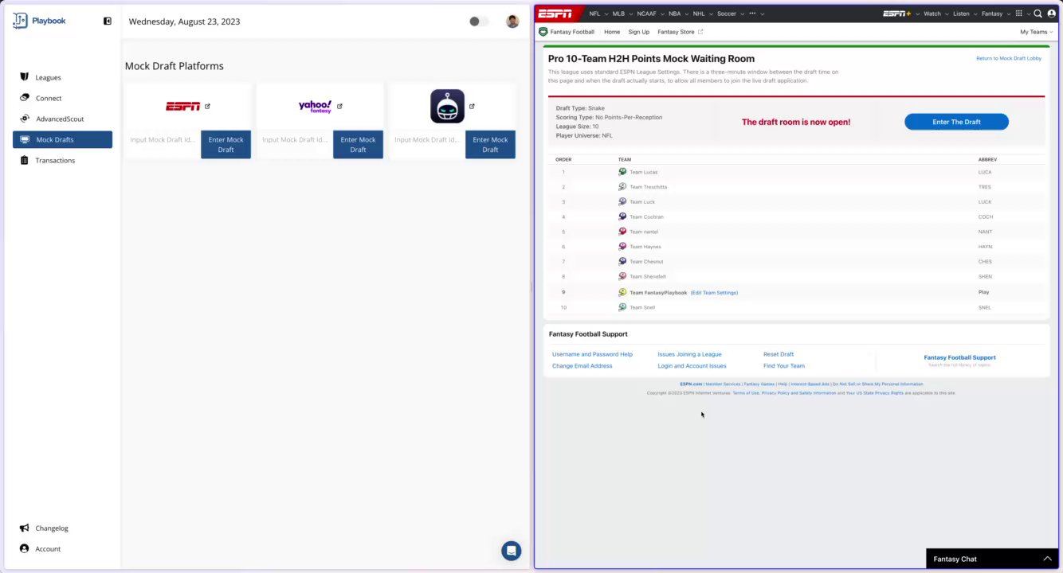Open Username and Password Help link
This screenshot has height=573, width=1063.
(592, 354)
